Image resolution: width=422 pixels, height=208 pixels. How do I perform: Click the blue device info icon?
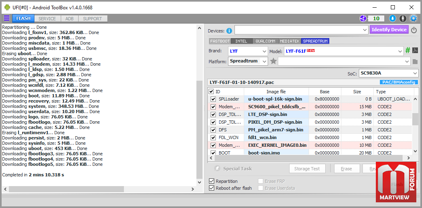tap(229, 31)
